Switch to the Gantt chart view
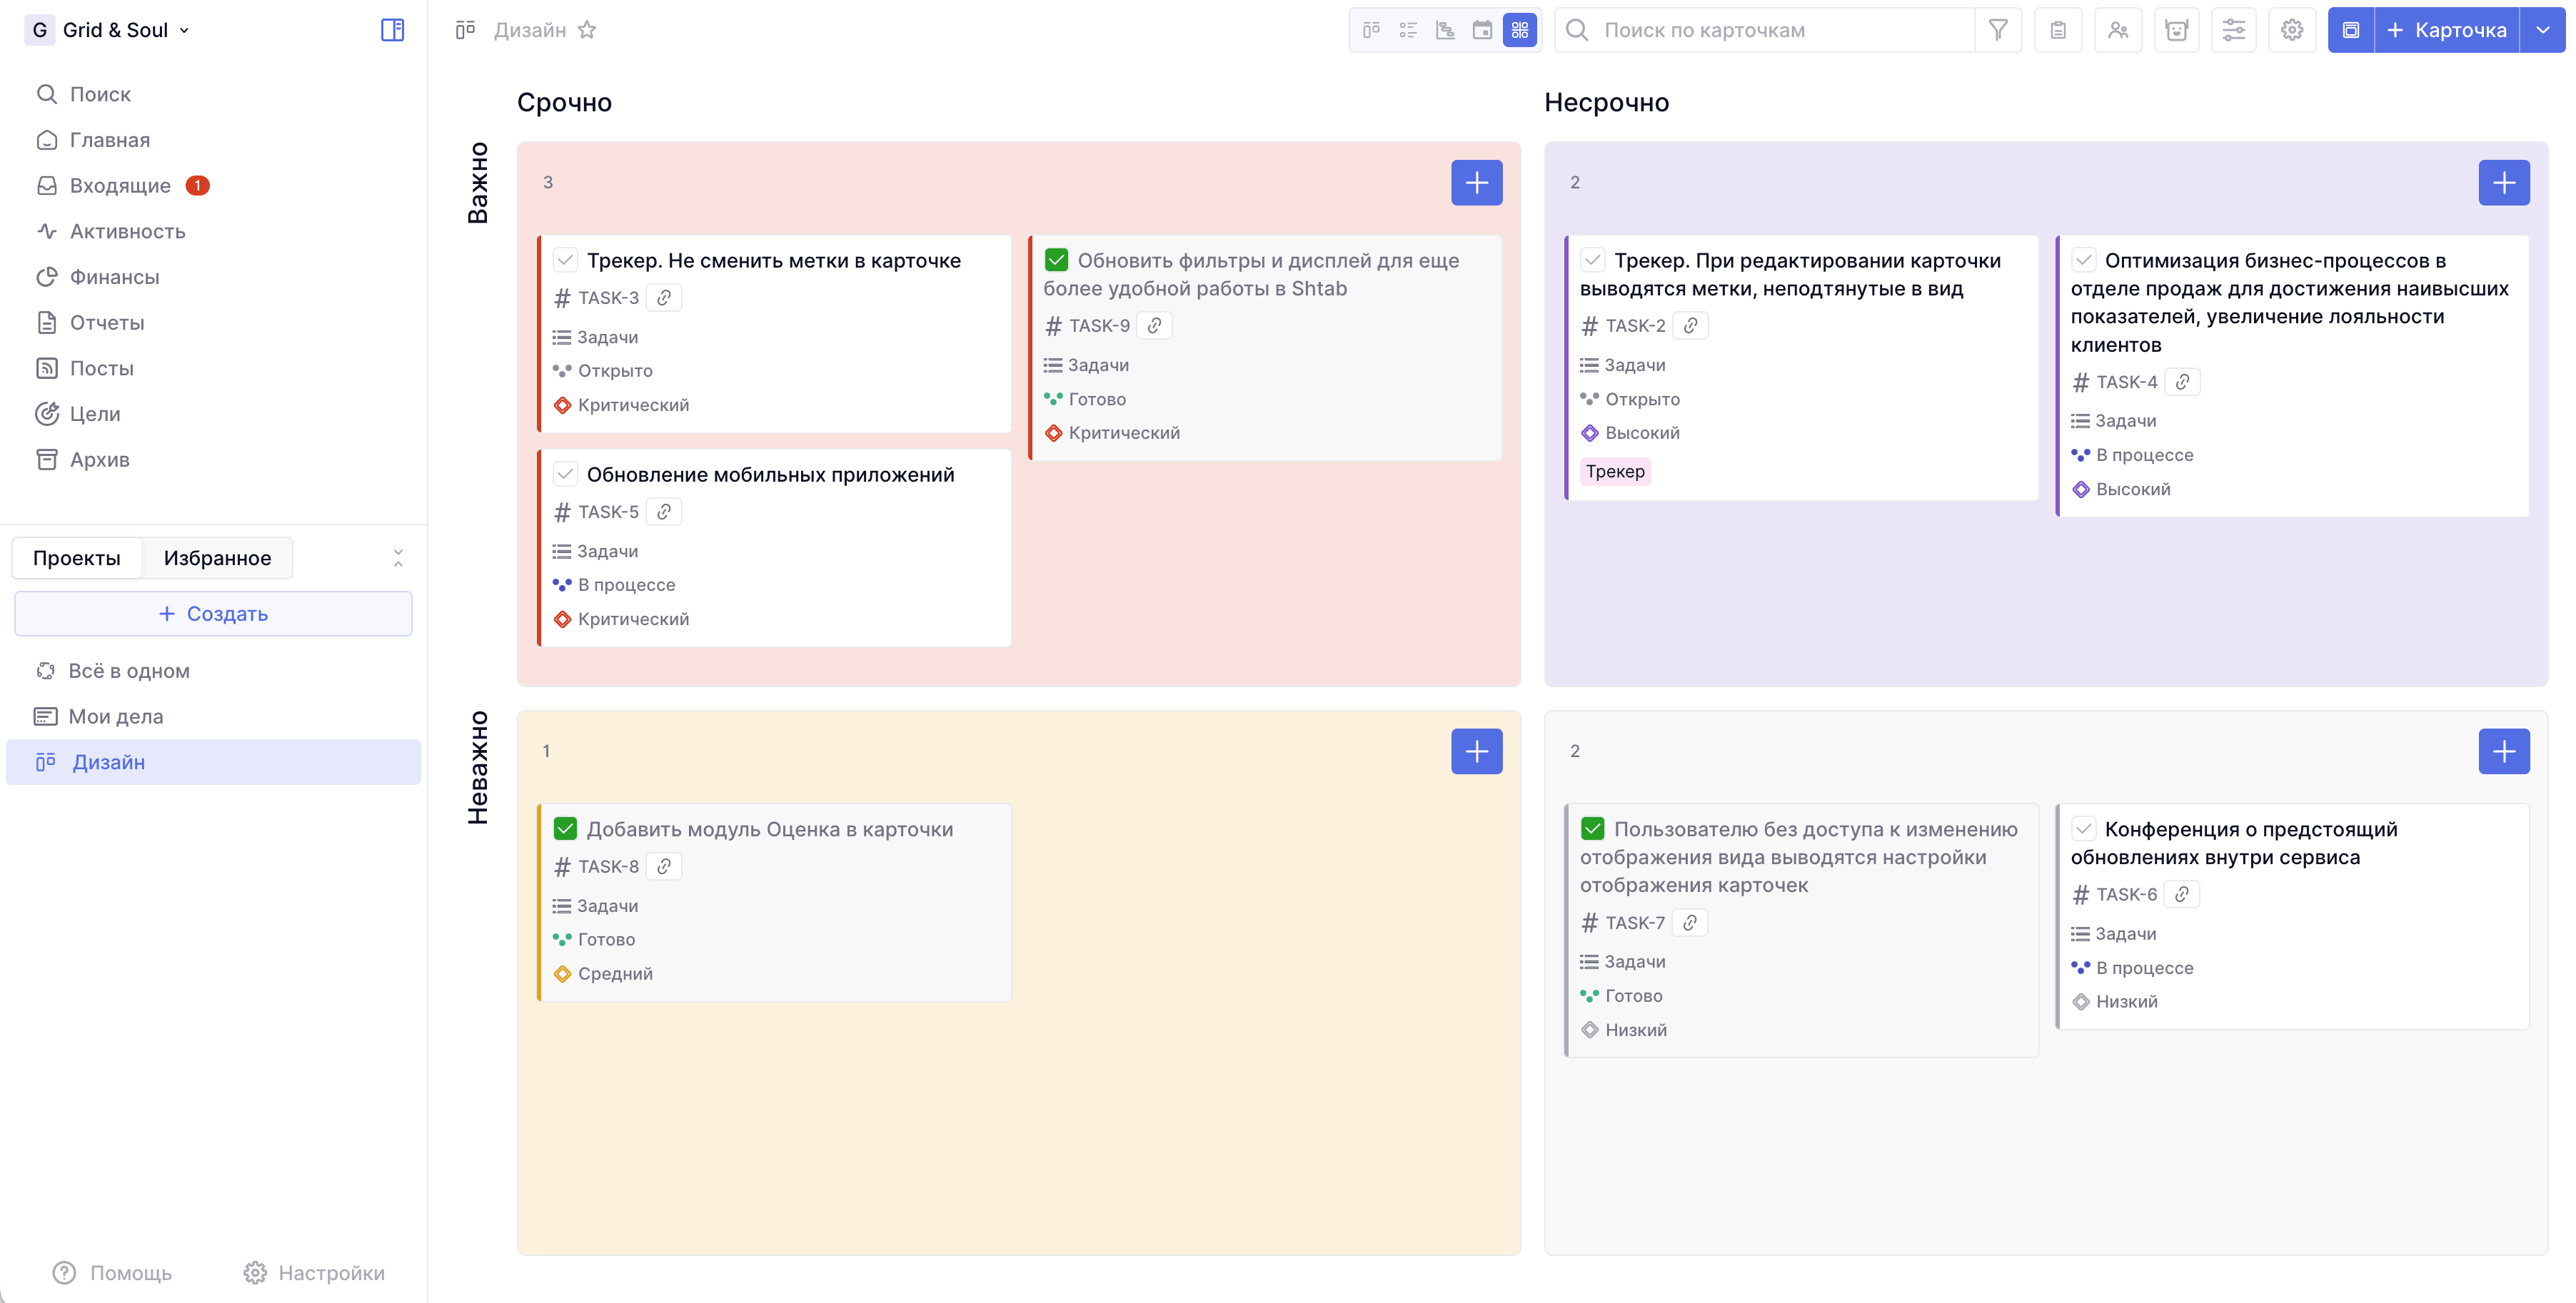 pos(1445,30)
